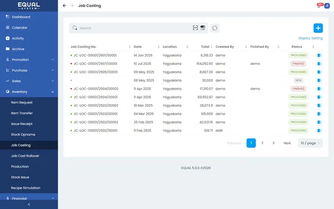Viewport: 334px width, 209px height.
Task: Open detail icon for JC-LOC-00001/2504/00001
Action: click(x=319, y=97)
